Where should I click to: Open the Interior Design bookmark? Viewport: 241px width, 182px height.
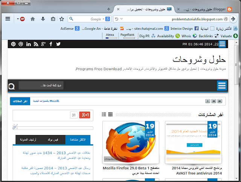click(185, 29)
